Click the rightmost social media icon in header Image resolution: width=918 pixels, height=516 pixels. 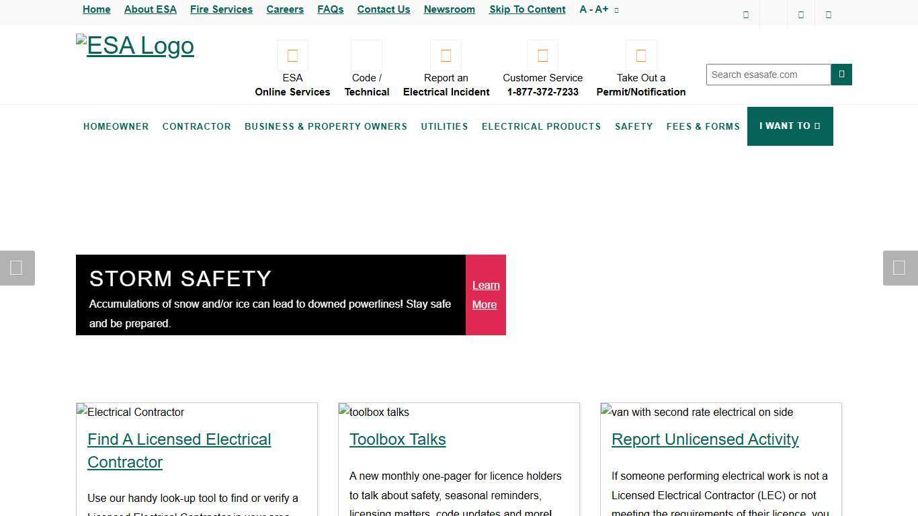(x=828, y=13)
